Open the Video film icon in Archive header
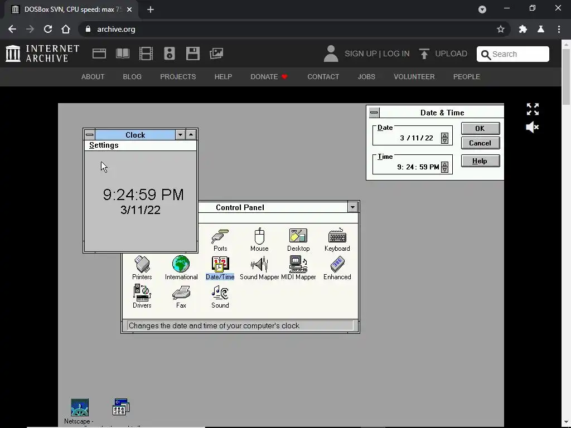 coord(146,53)
